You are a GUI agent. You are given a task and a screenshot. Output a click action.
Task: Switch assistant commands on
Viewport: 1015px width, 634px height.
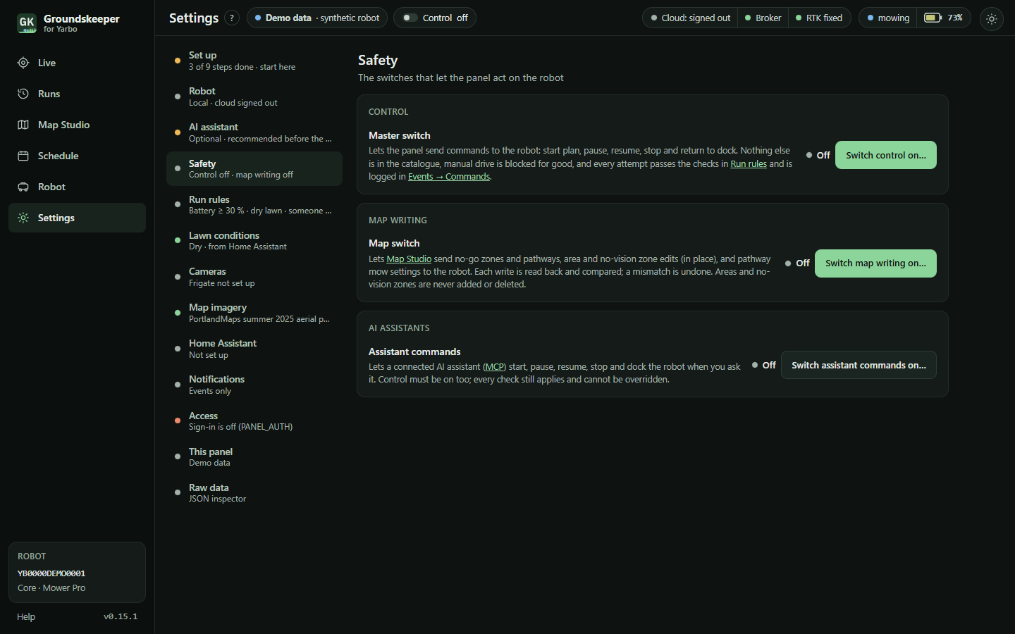coord(859,365)
